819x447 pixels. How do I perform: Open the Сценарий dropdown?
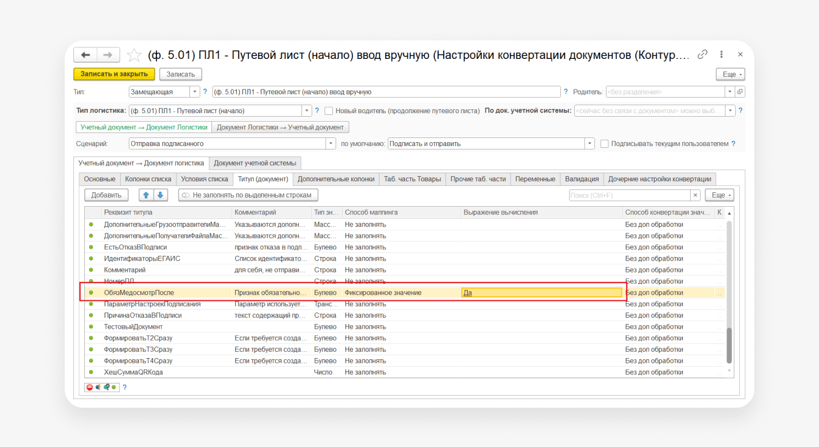tap(331, 144)
